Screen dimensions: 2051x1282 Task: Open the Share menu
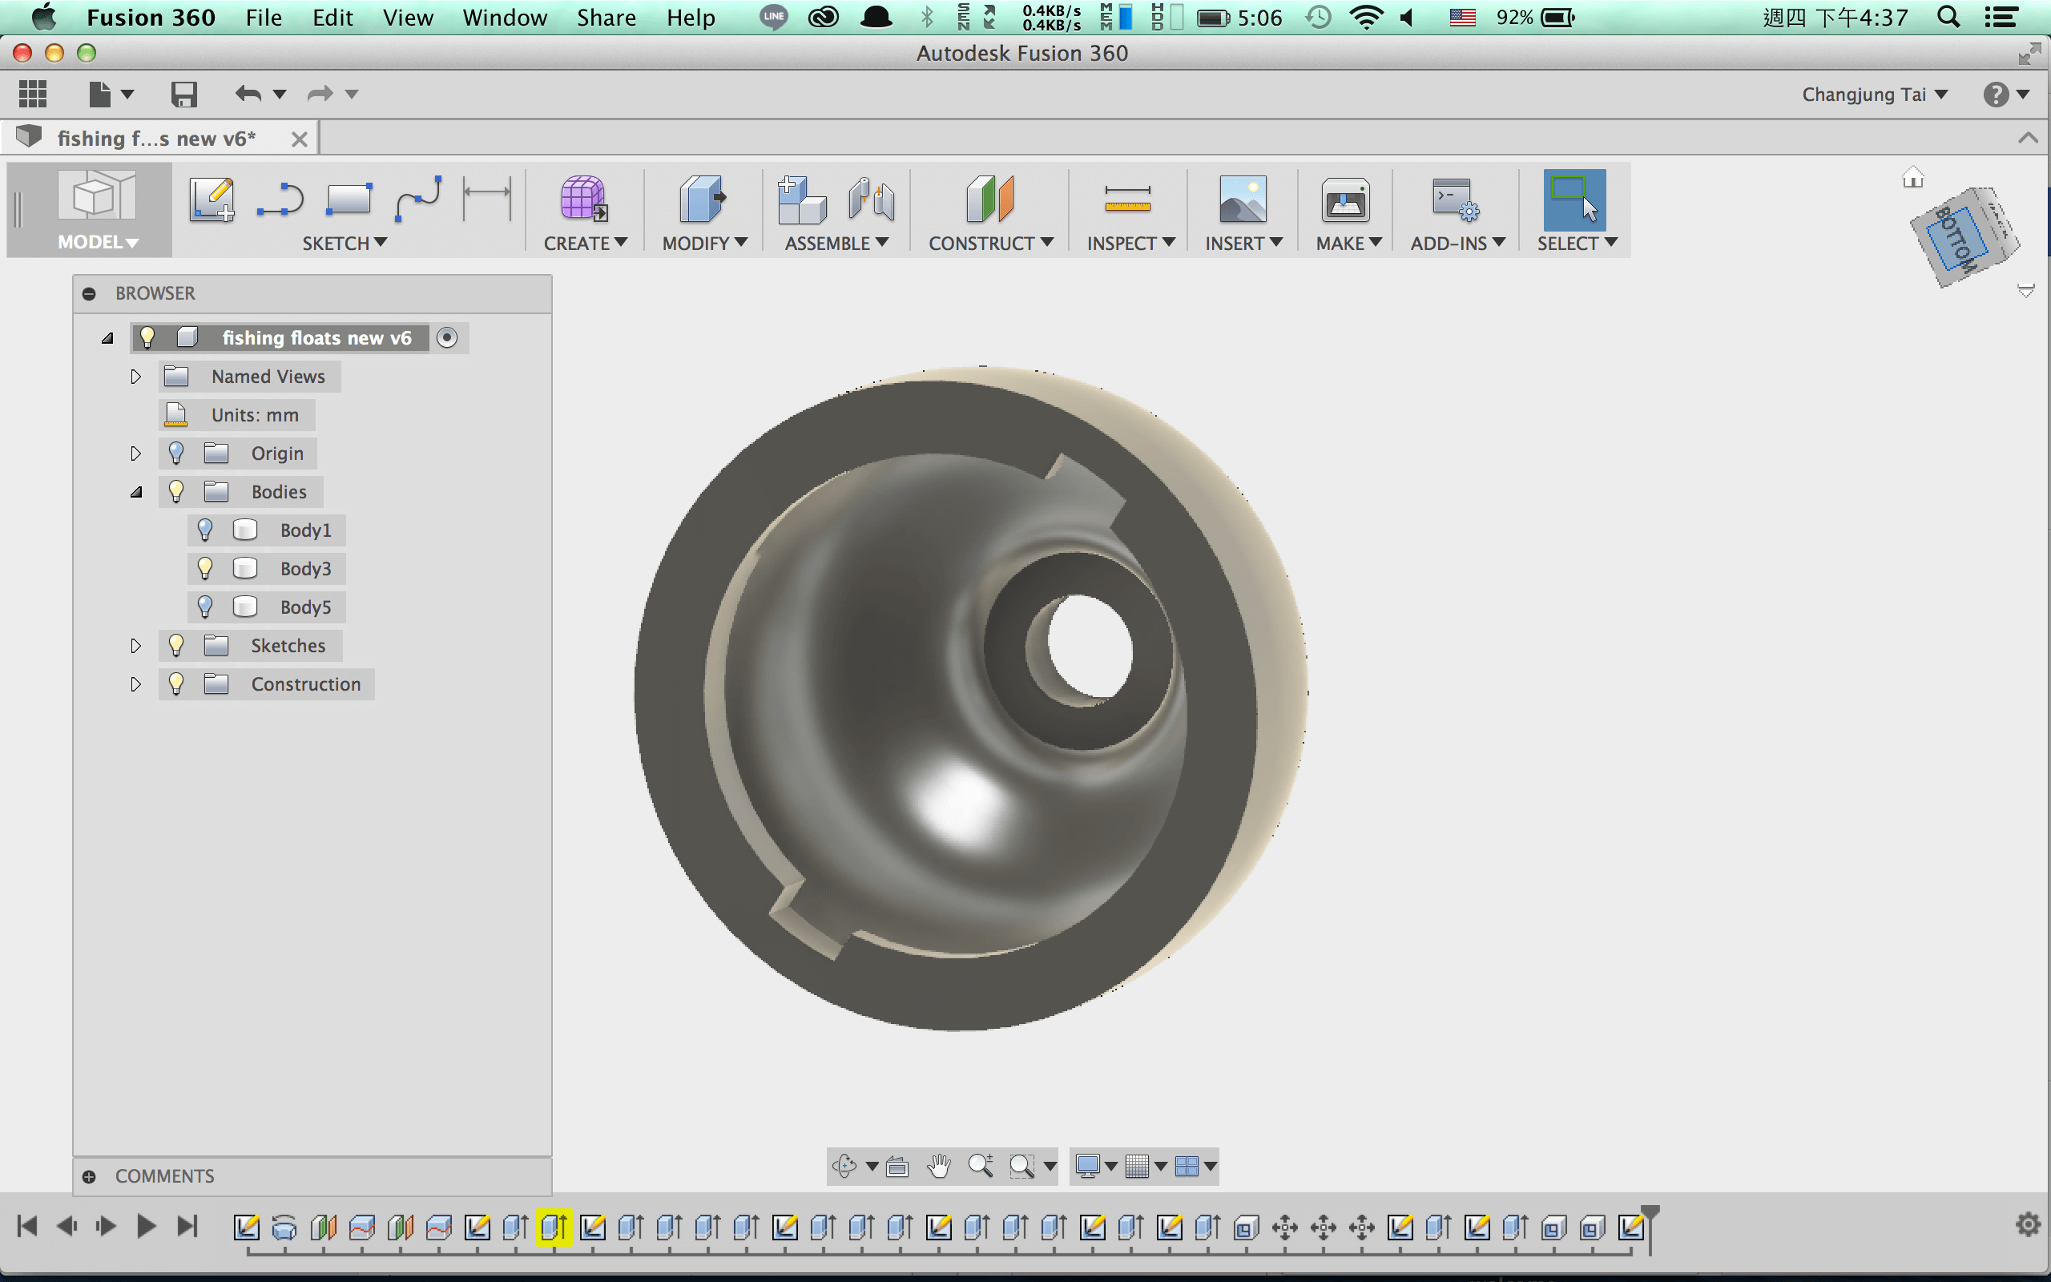pyautogui.click(x=606, y=17)
